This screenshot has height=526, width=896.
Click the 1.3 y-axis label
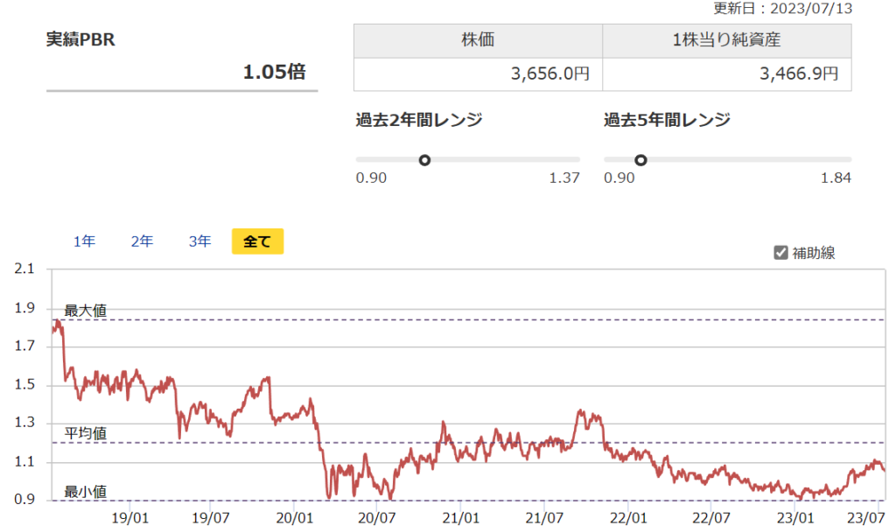coord(24,423)
